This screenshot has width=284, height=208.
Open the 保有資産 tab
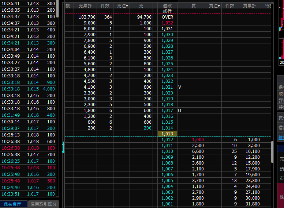14,204
